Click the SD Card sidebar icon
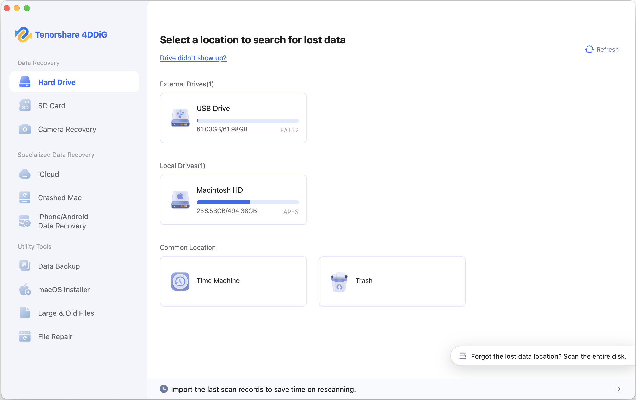This screenshot has height=400, width=636. tap(25, 105)
